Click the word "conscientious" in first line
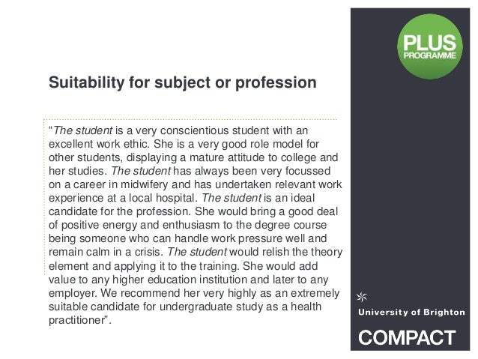Screen dimensions: 478x359 [195, 130]
